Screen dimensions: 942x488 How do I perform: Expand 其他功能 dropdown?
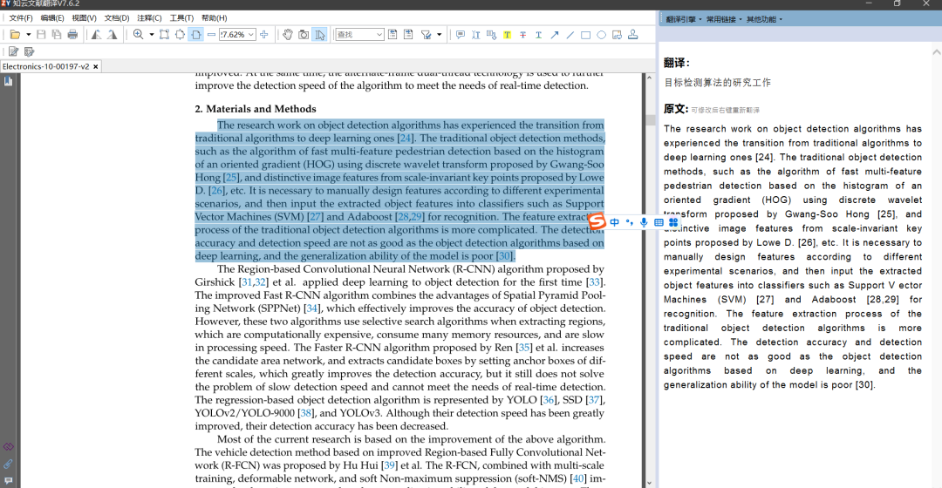tap(764, 19)
